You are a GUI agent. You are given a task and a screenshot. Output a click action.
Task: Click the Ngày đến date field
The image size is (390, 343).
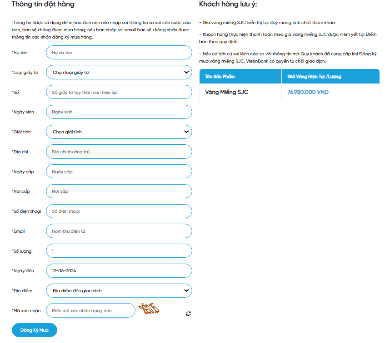(119, 271)
